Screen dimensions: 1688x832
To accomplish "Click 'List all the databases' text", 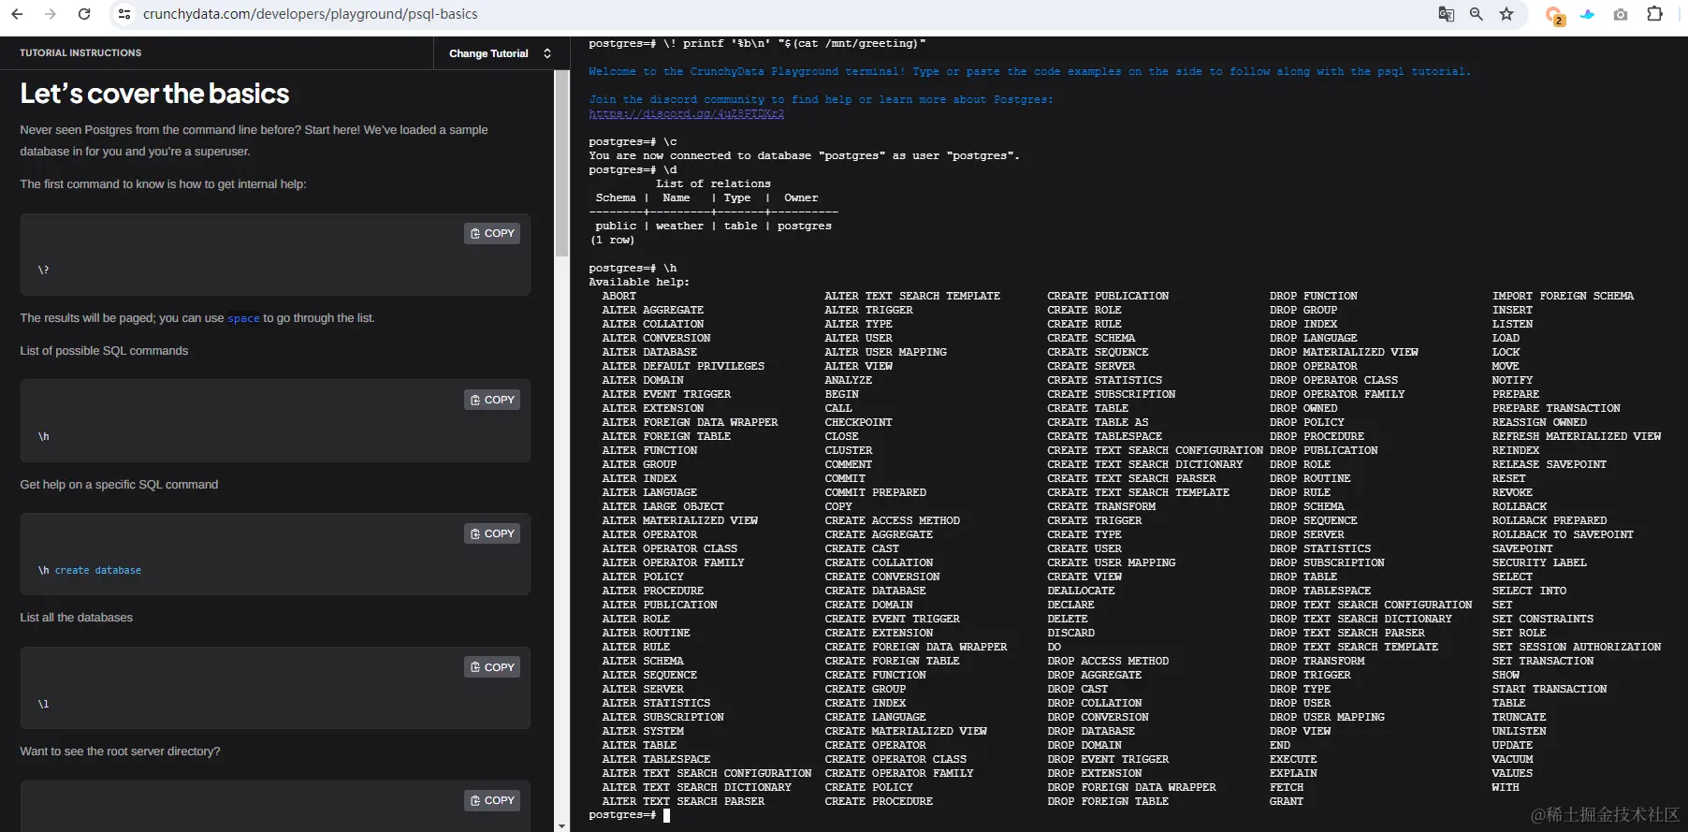I will [76, 618].
